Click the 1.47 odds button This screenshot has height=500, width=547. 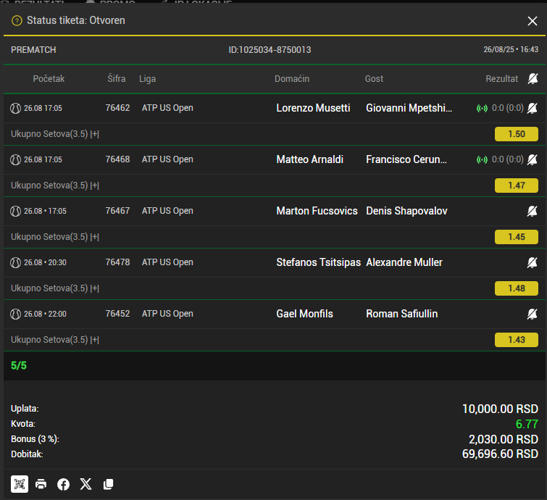(x=517, y=186)
